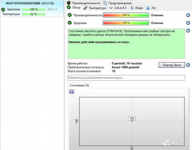Go to the Температура tab
This screenshot has height=150, width=192.
pyautogui.click(x=95, y=8)
